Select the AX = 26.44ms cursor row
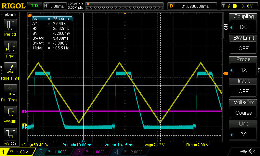 [x=52, y=19]
